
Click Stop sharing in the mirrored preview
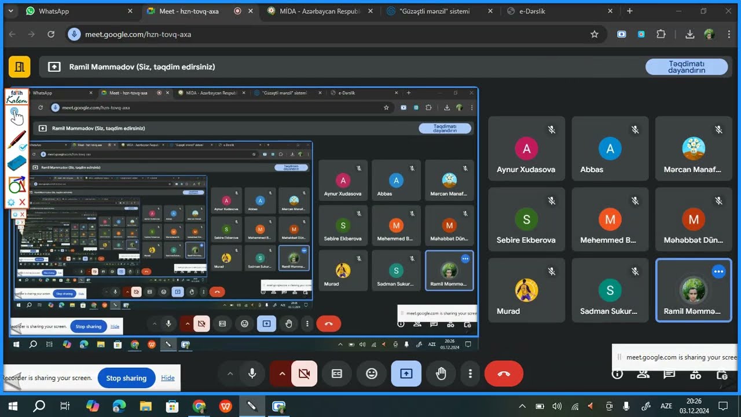pos(89,326)
